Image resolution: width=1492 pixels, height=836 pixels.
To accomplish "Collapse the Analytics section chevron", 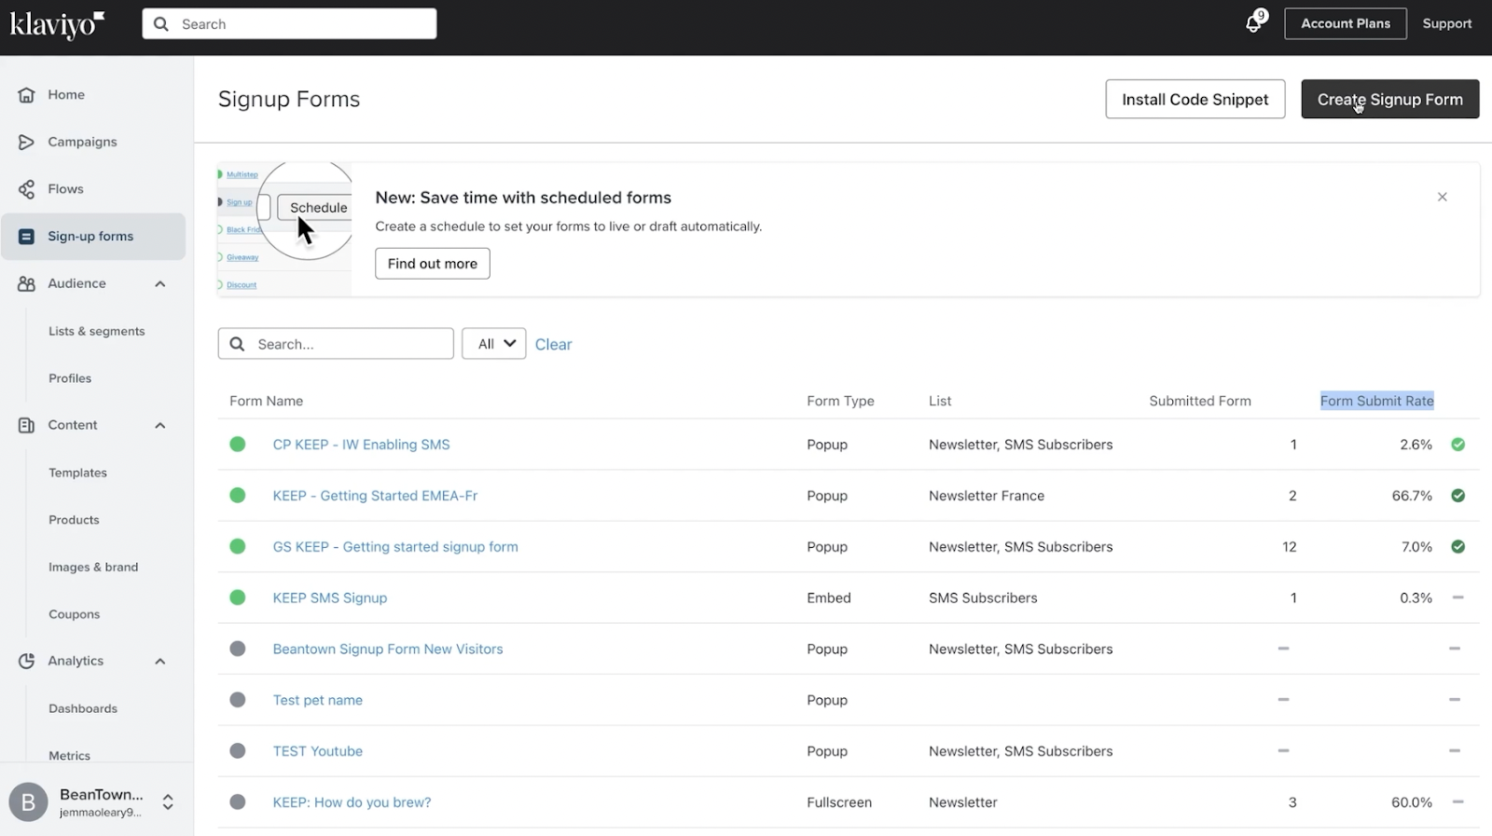I will point(160,662).
